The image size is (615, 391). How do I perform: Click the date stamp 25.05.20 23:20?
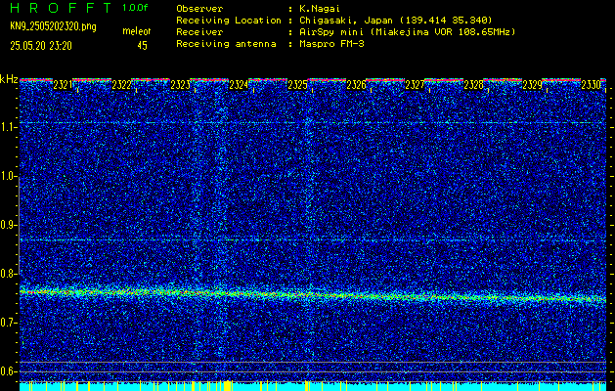click(x=41, y=46)
